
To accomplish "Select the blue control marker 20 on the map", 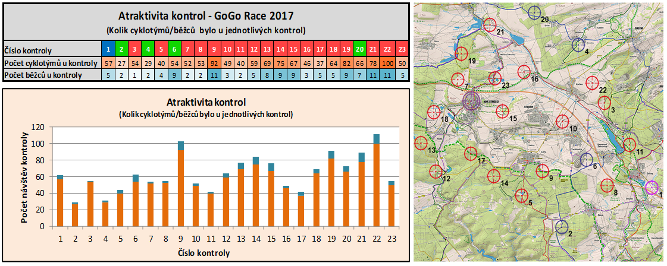I will click(x=535, y=11).
